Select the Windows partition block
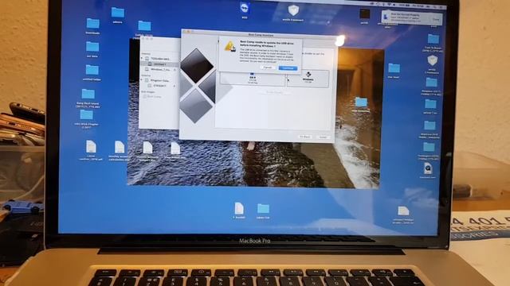Image resolution: width=510 pixels, height=286 pixels. [x=308, y=79]
